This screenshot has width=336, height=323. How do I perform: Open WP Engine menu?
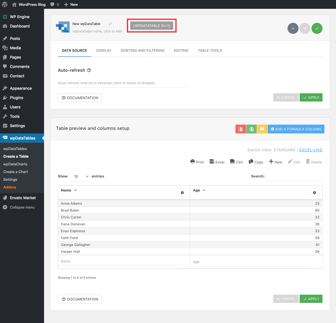(22, 17)
